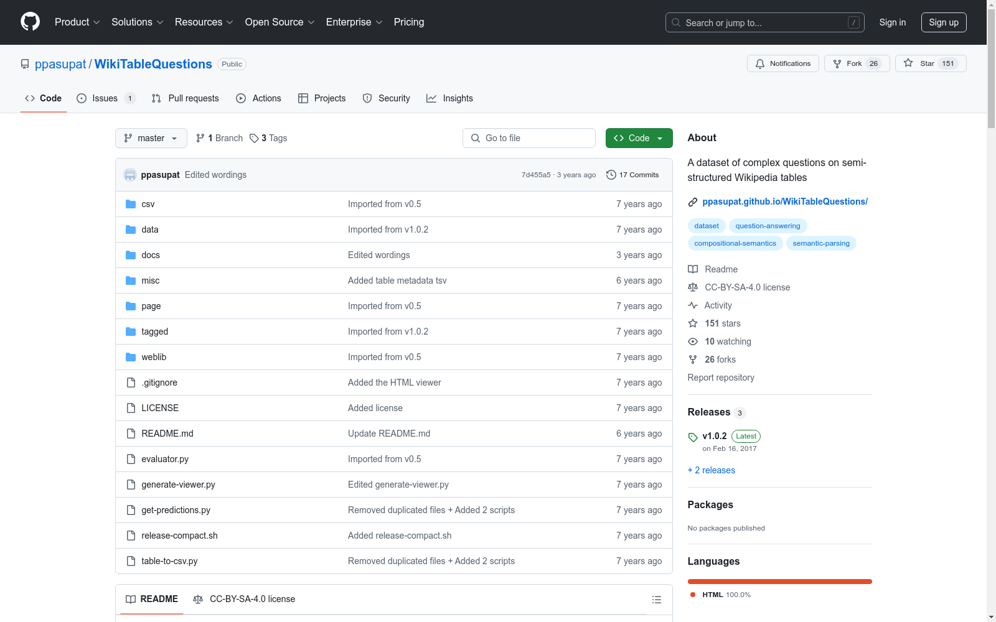This screenshot has height=622, width=996.
Task: Click the question-answering topic tag
Action: pos(768,226)
